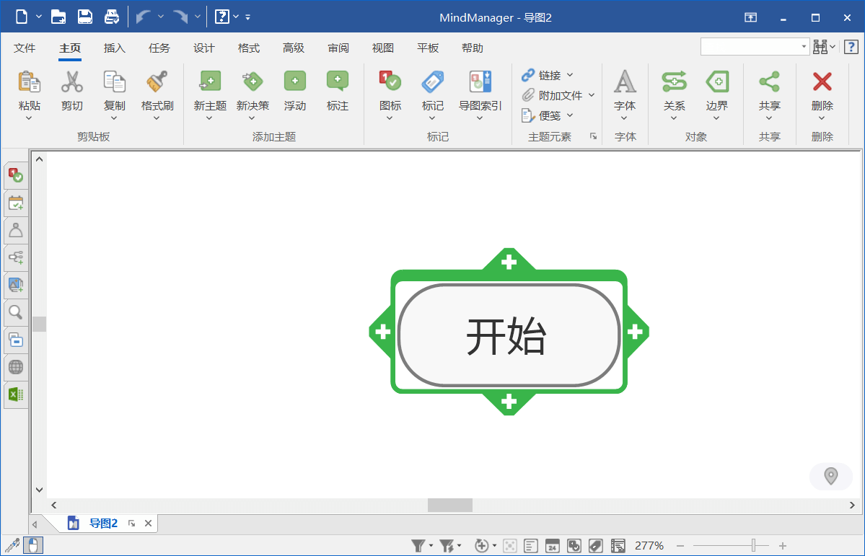The height and width of the screenshot is (556, 865).
Task: Click the ribbon display options icon in title bar
Action: [x=750, y=17]
